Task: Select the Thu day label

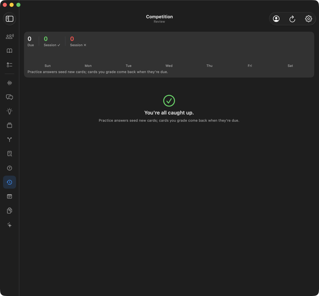Action: [209, 66]
